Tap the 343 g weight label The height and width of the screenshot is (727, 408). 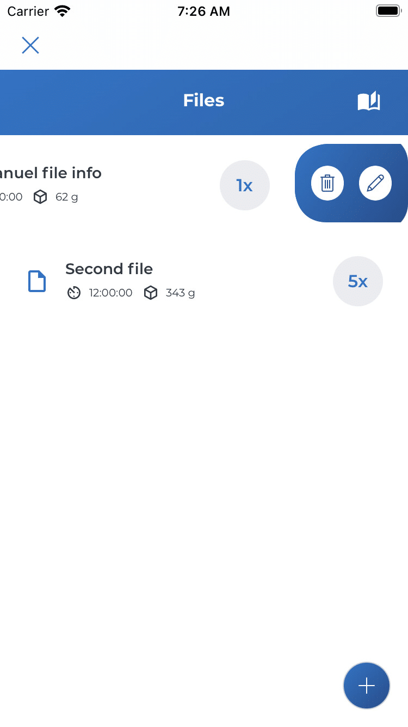(180, 293)
